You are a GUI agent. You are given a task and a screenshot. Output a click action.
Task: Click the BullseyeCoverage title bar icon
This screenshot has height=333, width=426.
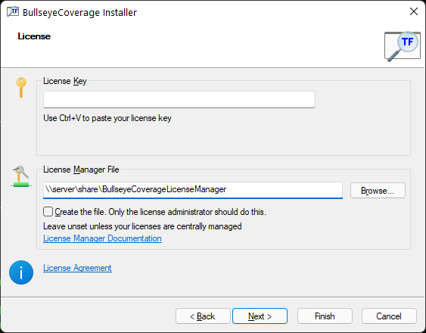[13, 12]
